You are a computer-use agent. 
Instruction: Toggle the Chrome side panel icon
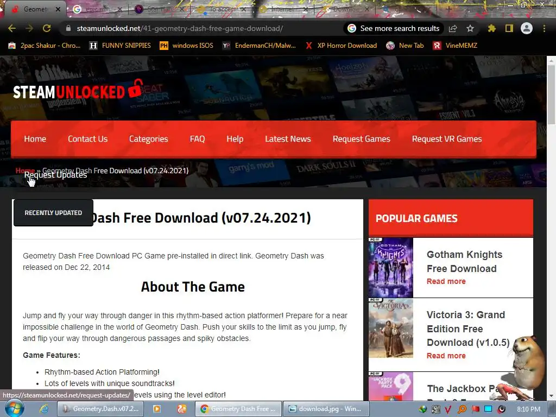click(x=509, y=28)
